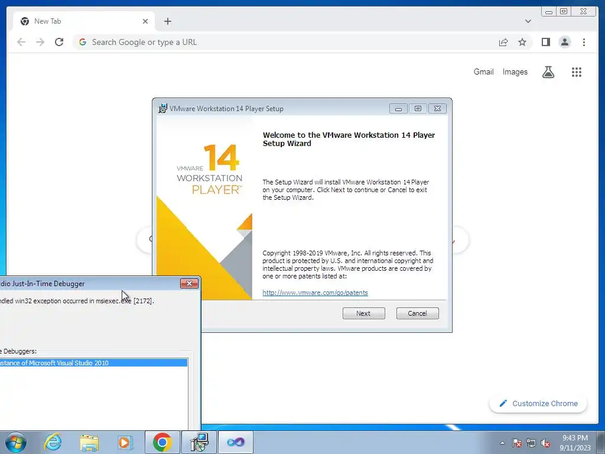
Task: Open a new Chrome tab
Action: click(167, 21)
